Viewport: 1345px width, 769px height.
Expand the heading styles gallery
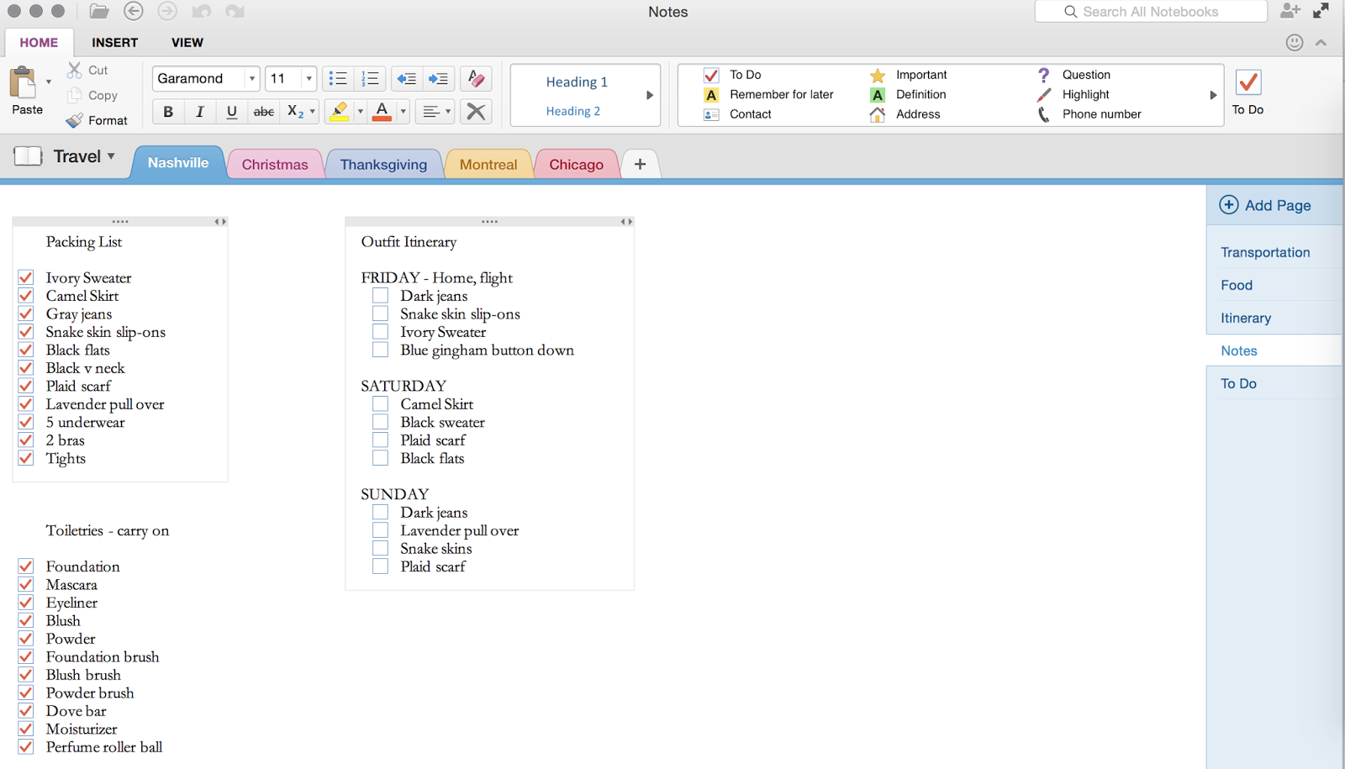pyautogui.click(x=650, y=95)
